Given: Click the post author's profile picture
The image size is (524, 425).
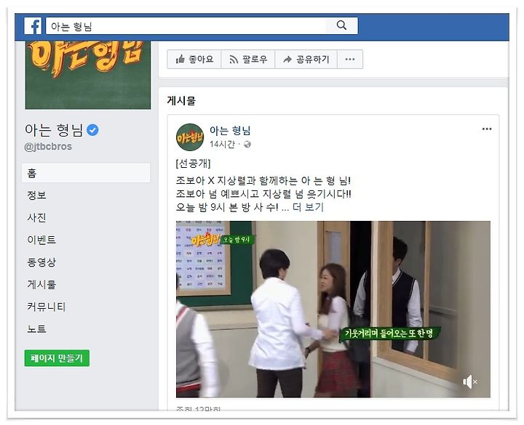Looking at the screenshot, I should click(x=190, y=137).
